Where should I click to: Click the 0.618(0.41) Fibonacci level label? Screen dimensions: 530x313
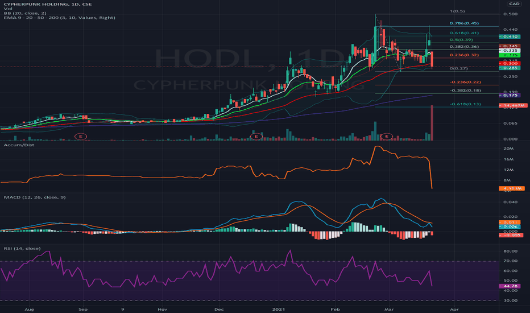click(464, 33)
